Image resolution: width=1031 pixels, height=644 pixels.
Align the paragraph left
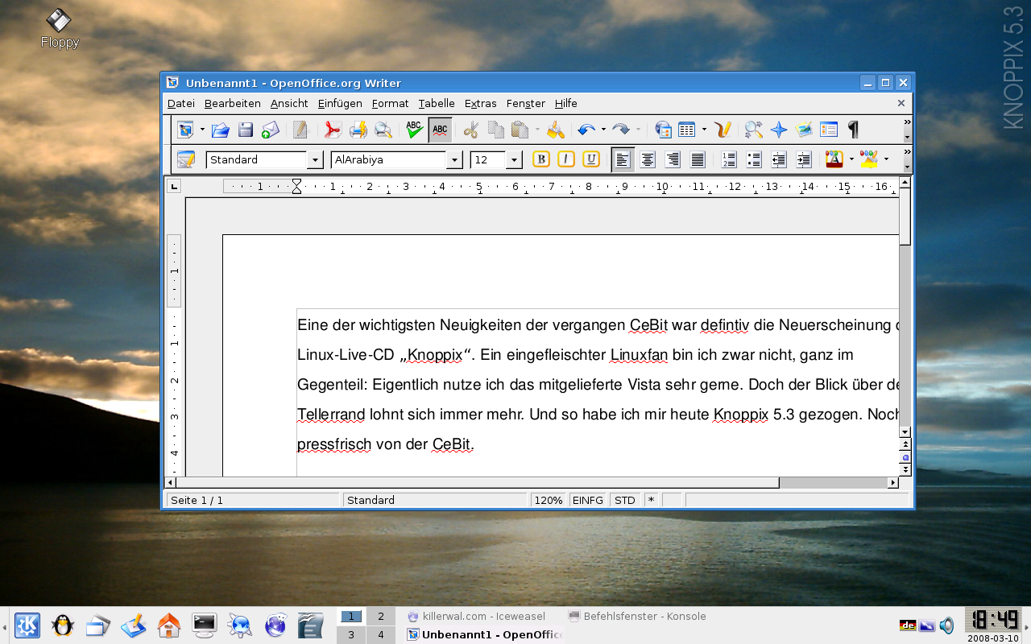coord(622,159)
